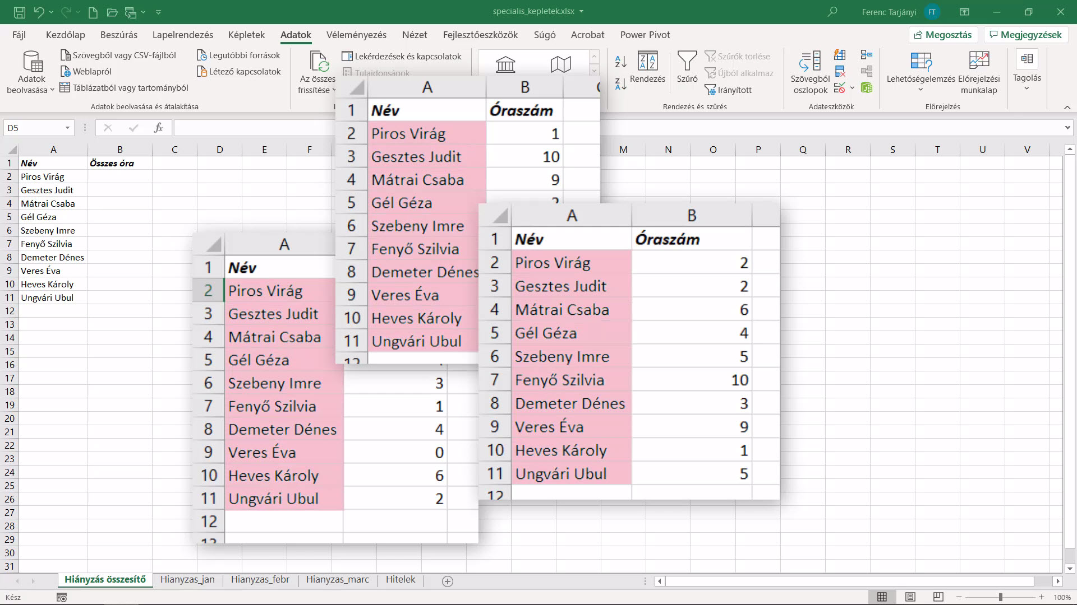Add a new sheet with plus icon

(x=448, y=581)
